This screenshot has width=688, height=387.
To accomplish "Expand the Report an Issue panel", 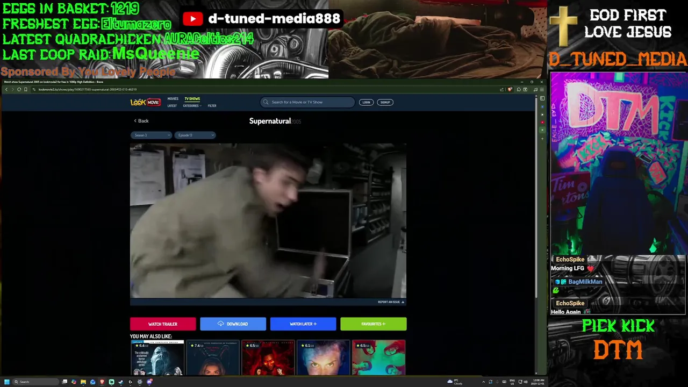I will 391,302.
